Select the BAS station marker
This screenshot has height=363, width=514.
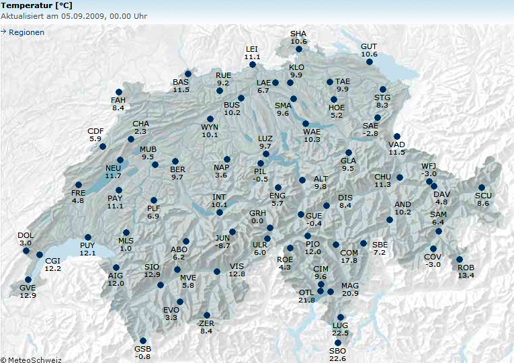(x=188, y=74)
